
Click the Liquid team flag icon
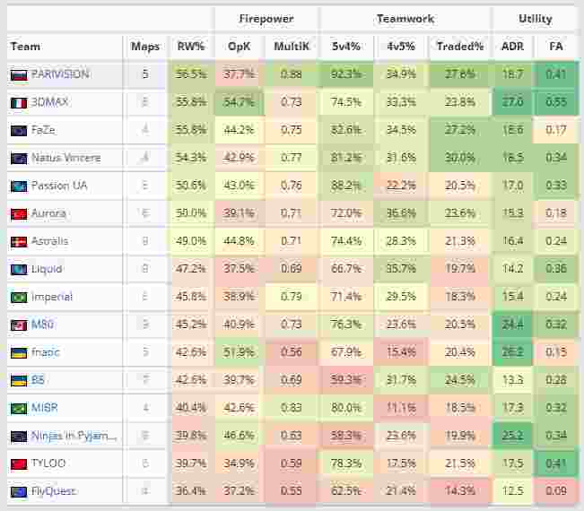tap(19, 269)
